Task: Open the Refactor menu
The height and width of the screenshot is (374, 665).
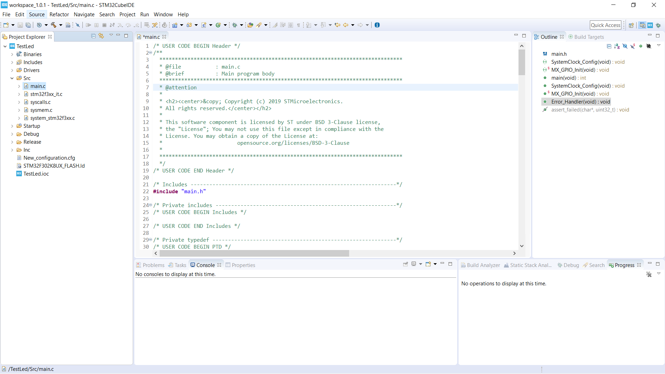Action: 59,14
